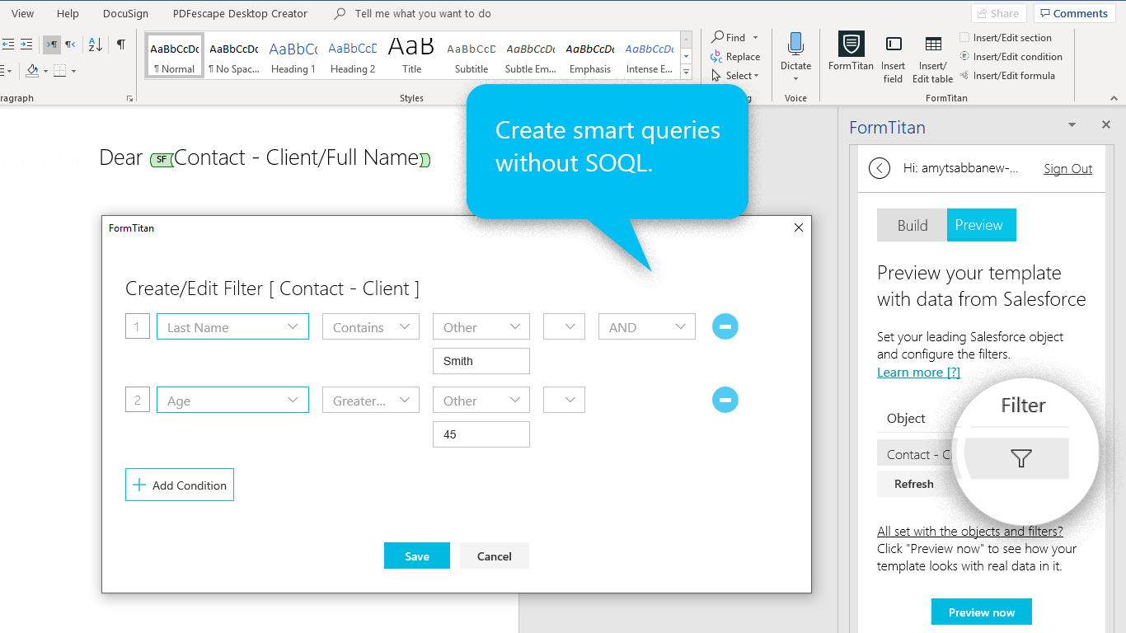
Task: Open the DocuSign ribbon tab
Action: point(126,13)
